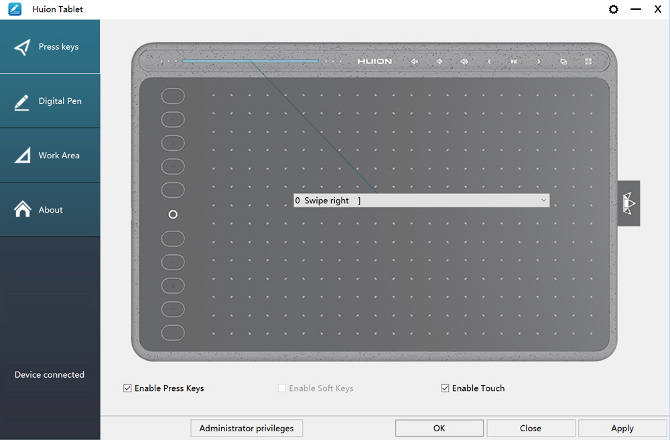Viewport: 670px width, 440px height.
Task: Select the previous track soft key
Action: 489,62
